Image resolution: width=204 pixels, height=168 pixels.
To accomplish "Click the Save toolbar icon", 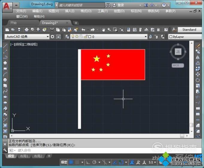I will [19, 30].
